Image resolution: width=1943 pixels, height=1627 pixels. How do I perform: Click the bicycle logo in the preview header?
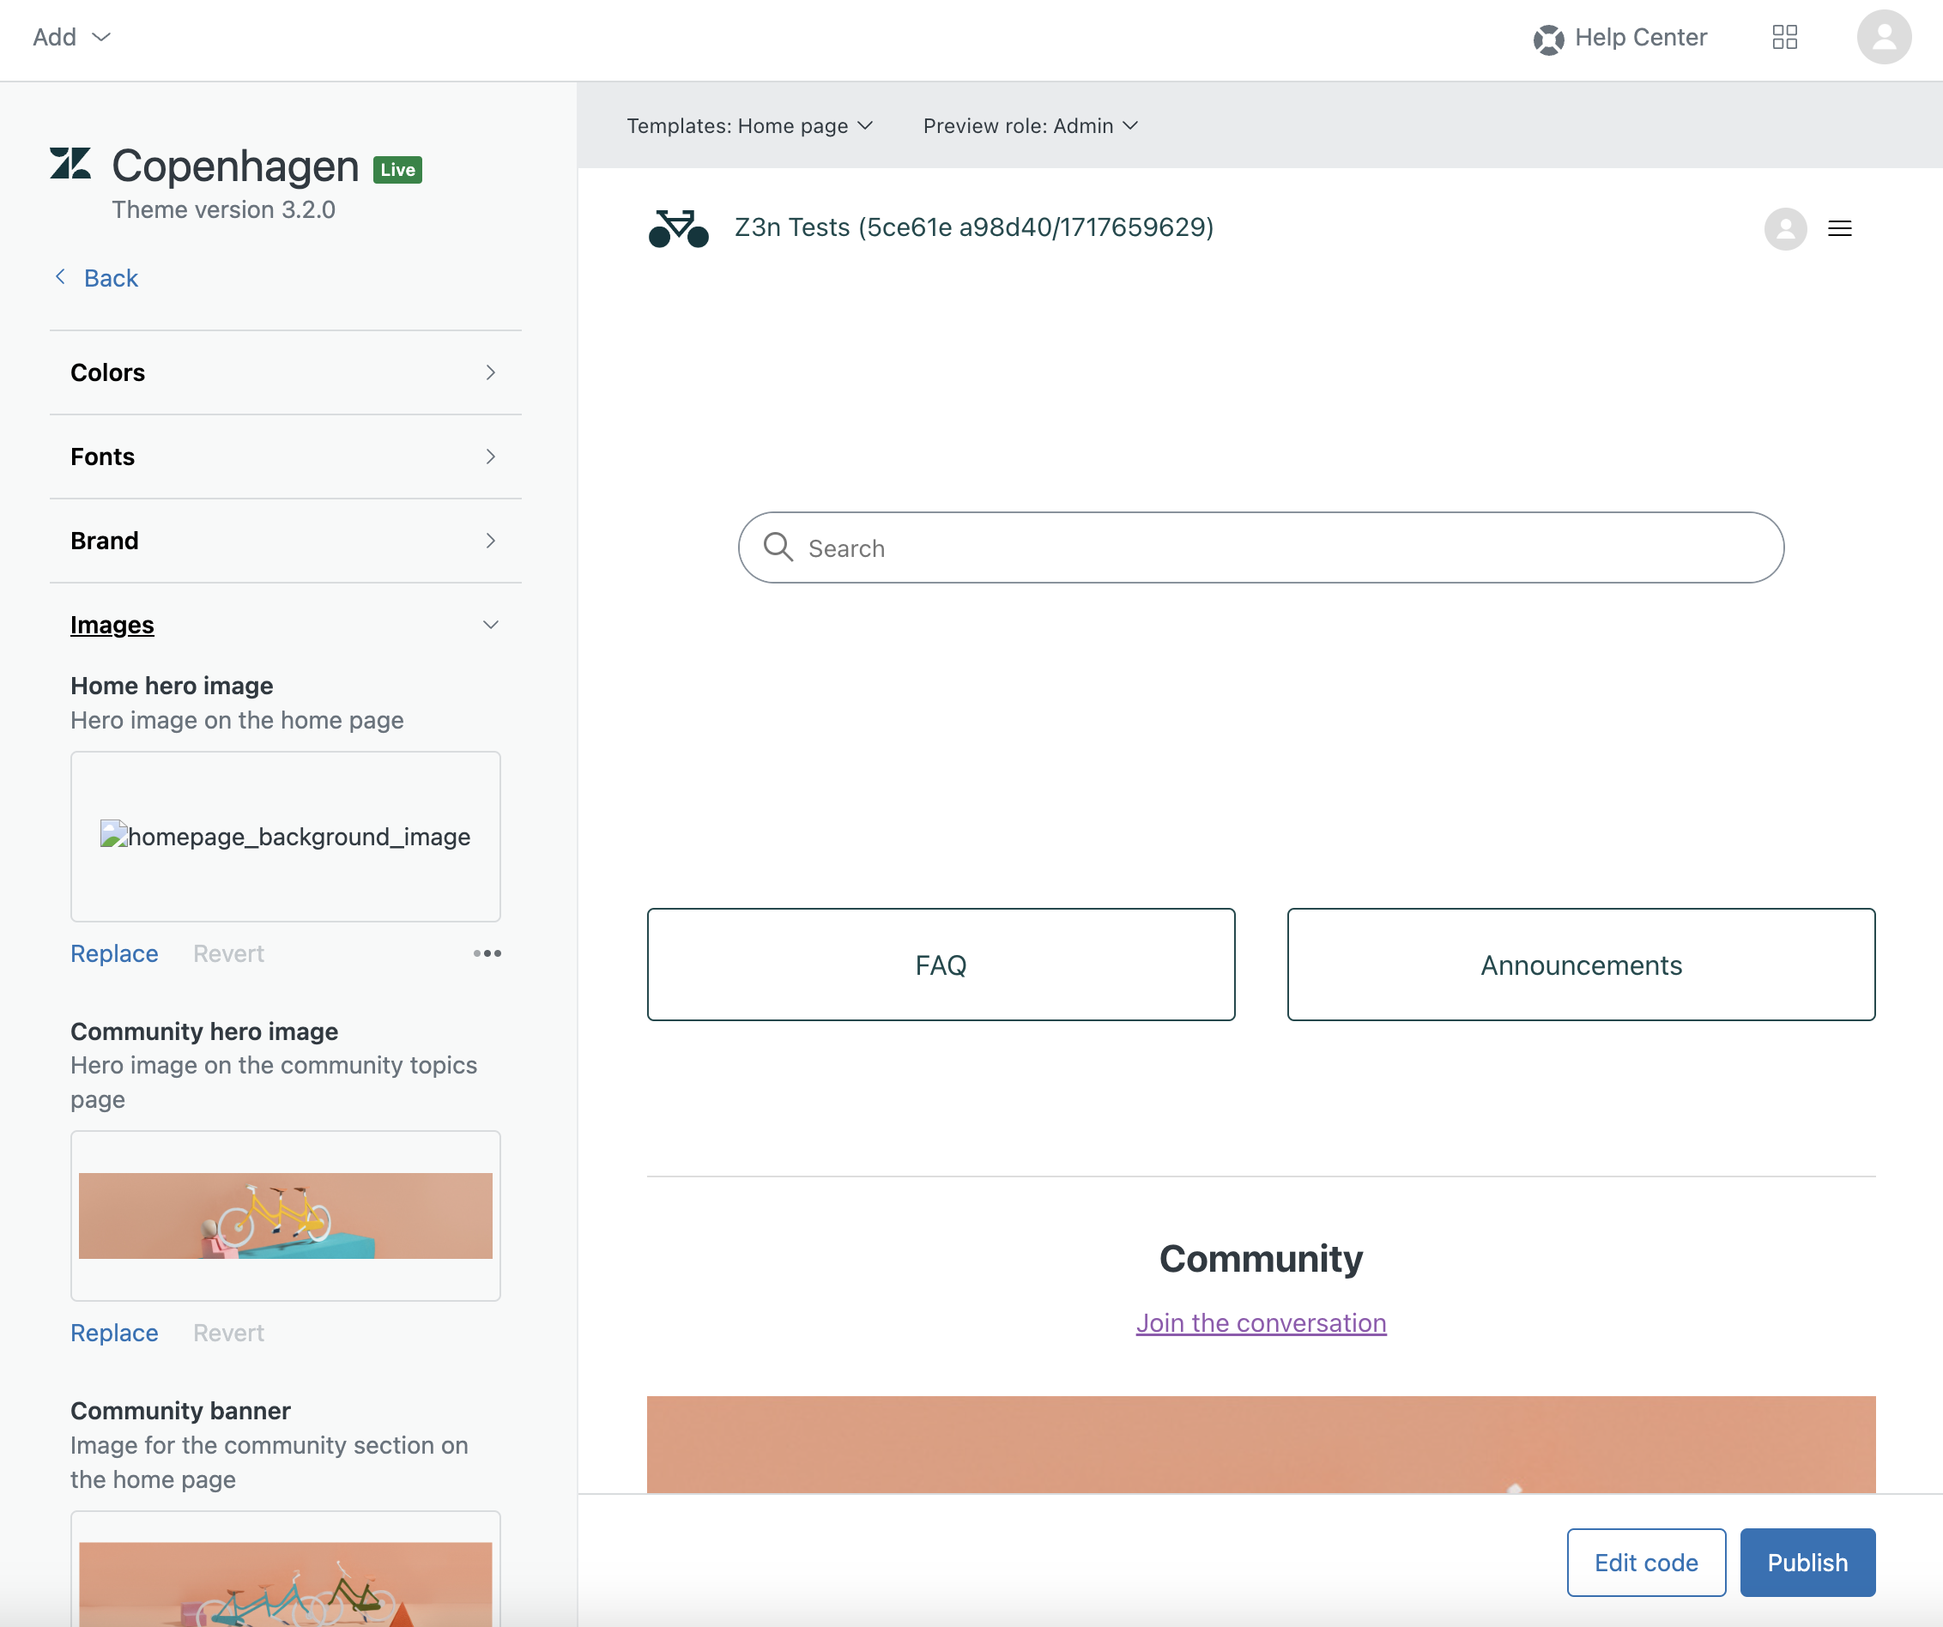(678, 227)
